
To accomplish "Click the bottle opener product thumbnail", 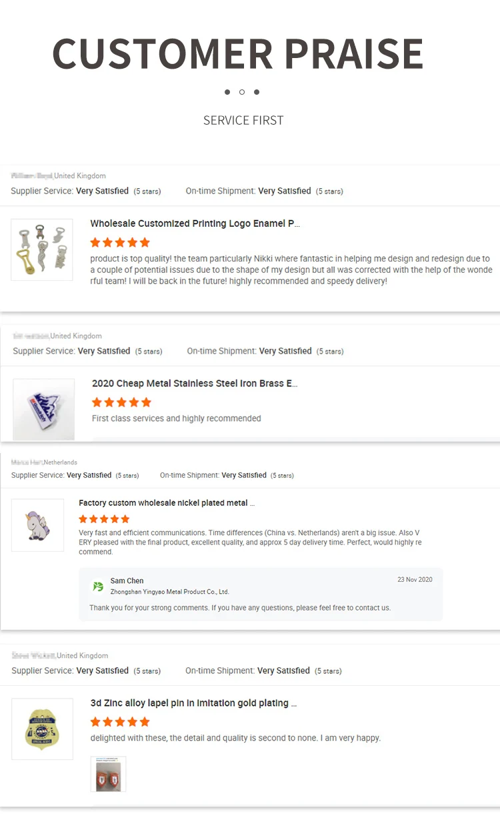I will 41,250.
